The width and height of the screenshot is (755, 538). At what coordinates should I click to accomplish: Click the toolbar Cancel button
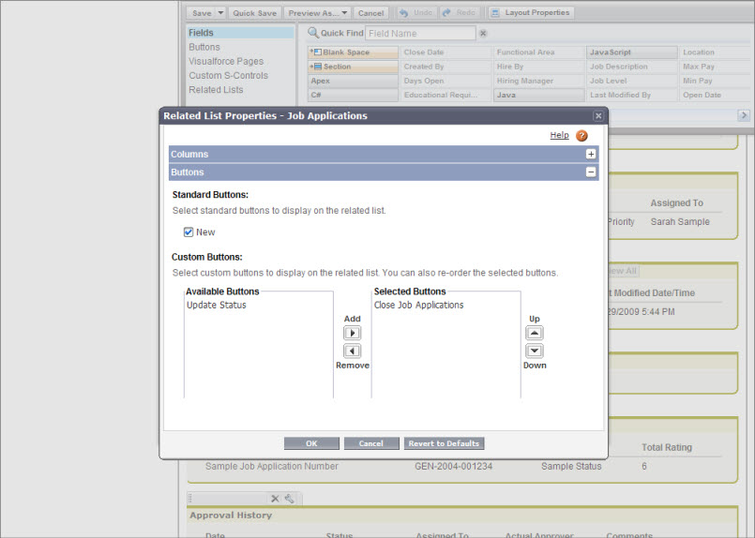[370, 13]
